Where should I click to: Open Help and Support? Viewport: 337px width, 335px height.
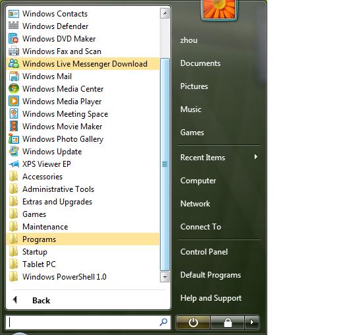click(211, 298)
